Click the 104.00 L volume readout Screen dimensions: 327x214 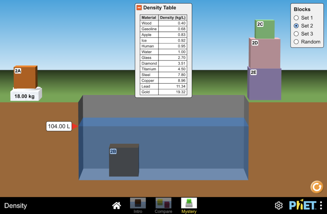(x=59, y=126)
